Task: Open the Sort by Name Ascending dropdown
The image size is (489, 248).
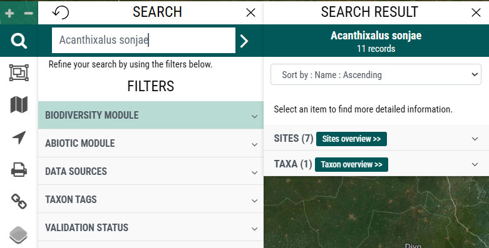Action: click(x=376, y=74)
